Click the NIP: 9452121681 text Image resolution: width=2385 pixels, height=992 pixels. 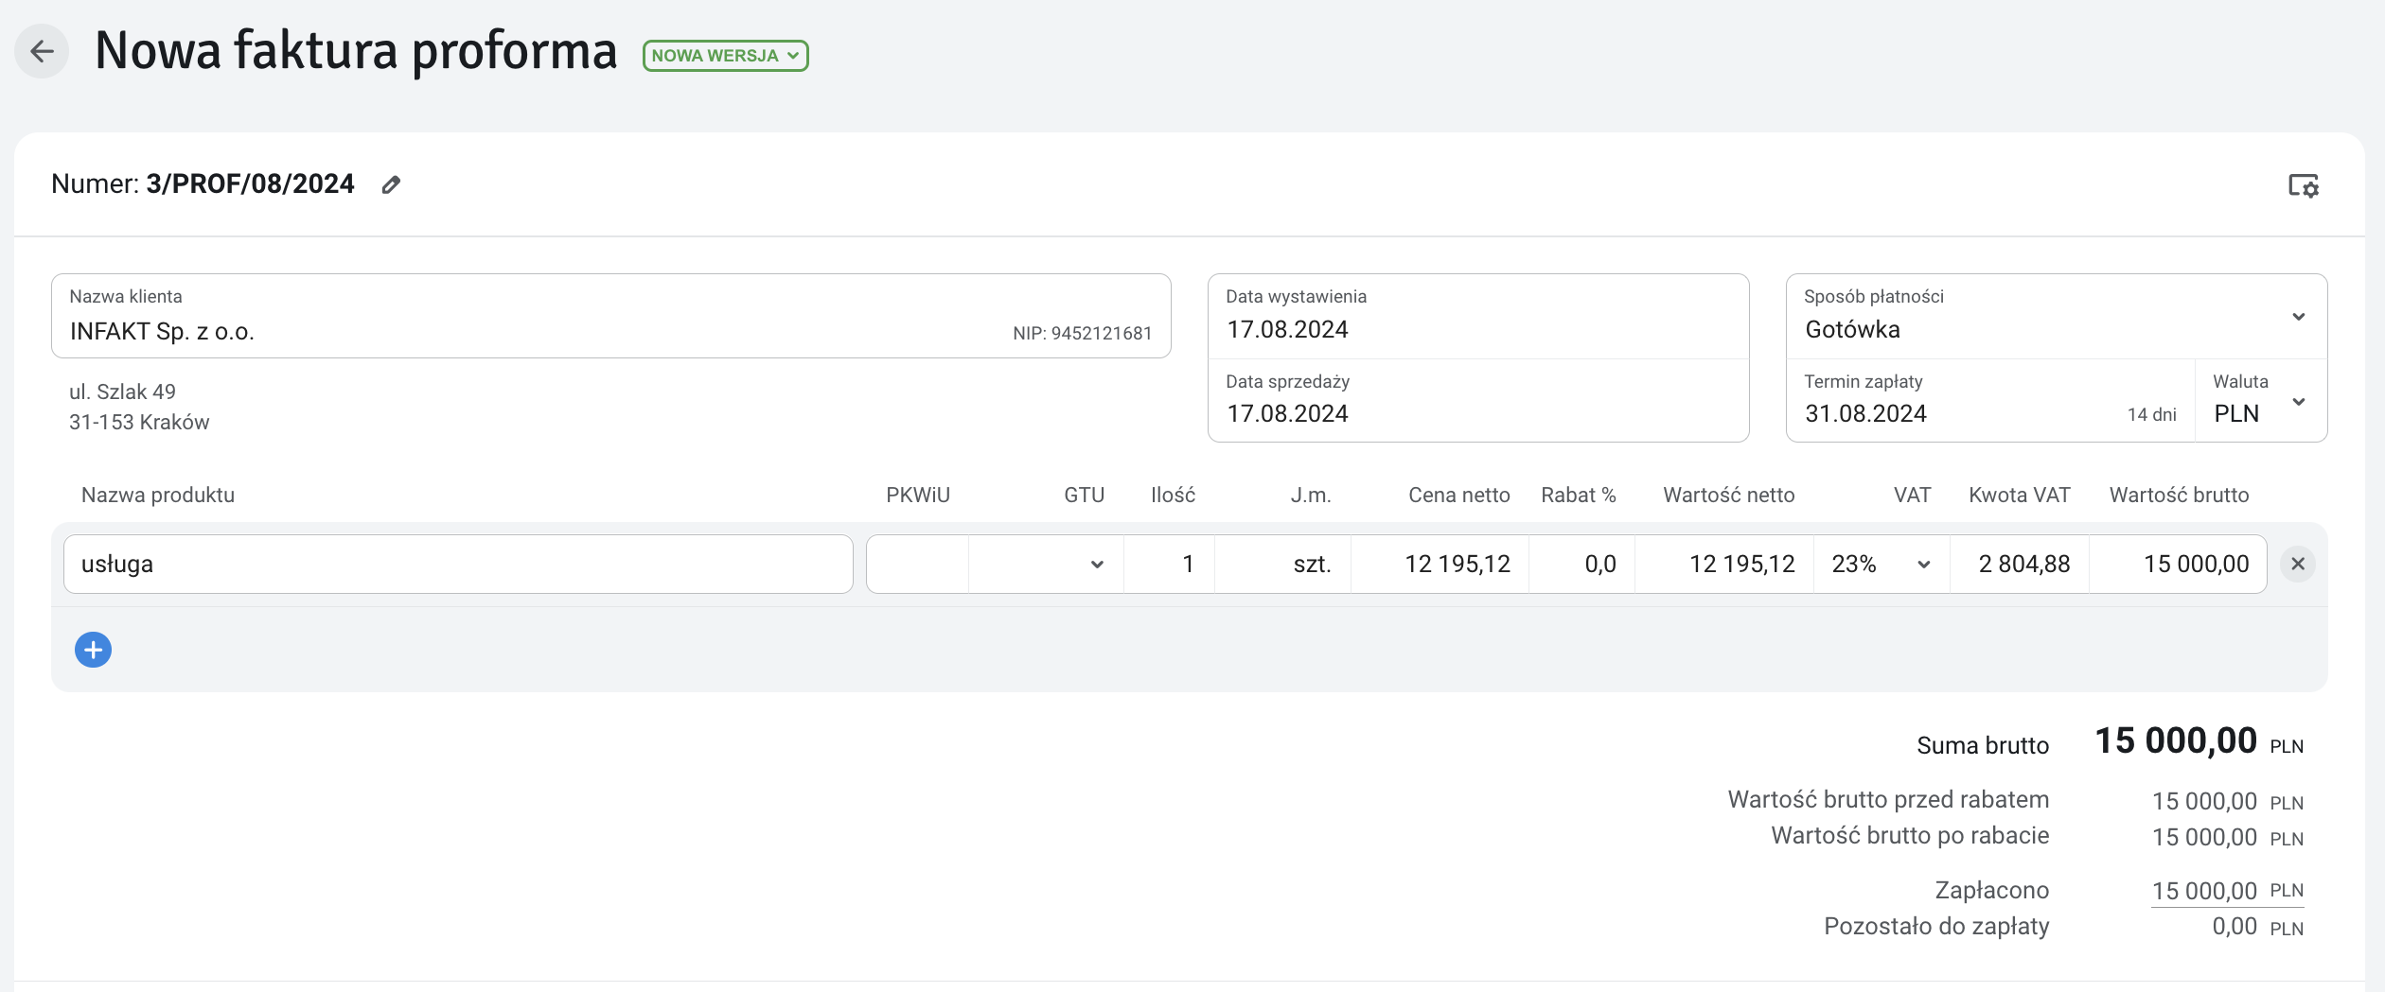[1082, 333]
